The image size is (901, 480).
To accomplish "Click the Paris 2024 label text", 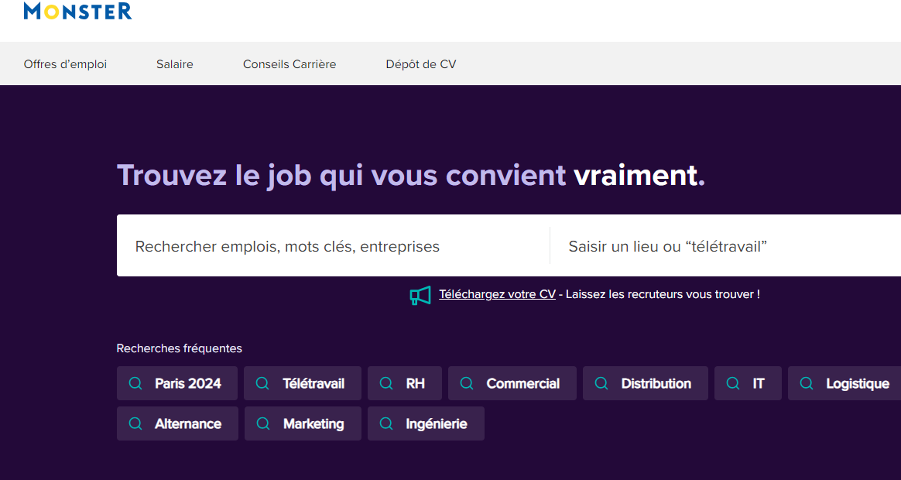I will click(188, 383).
